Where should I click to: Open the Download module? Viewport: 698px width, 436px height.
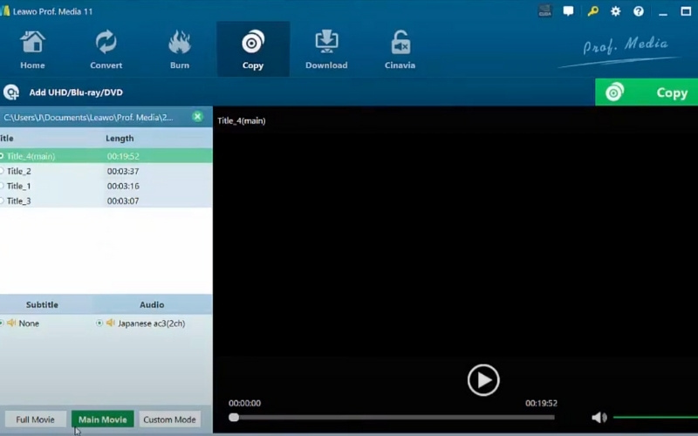click(x=326, y=50)
